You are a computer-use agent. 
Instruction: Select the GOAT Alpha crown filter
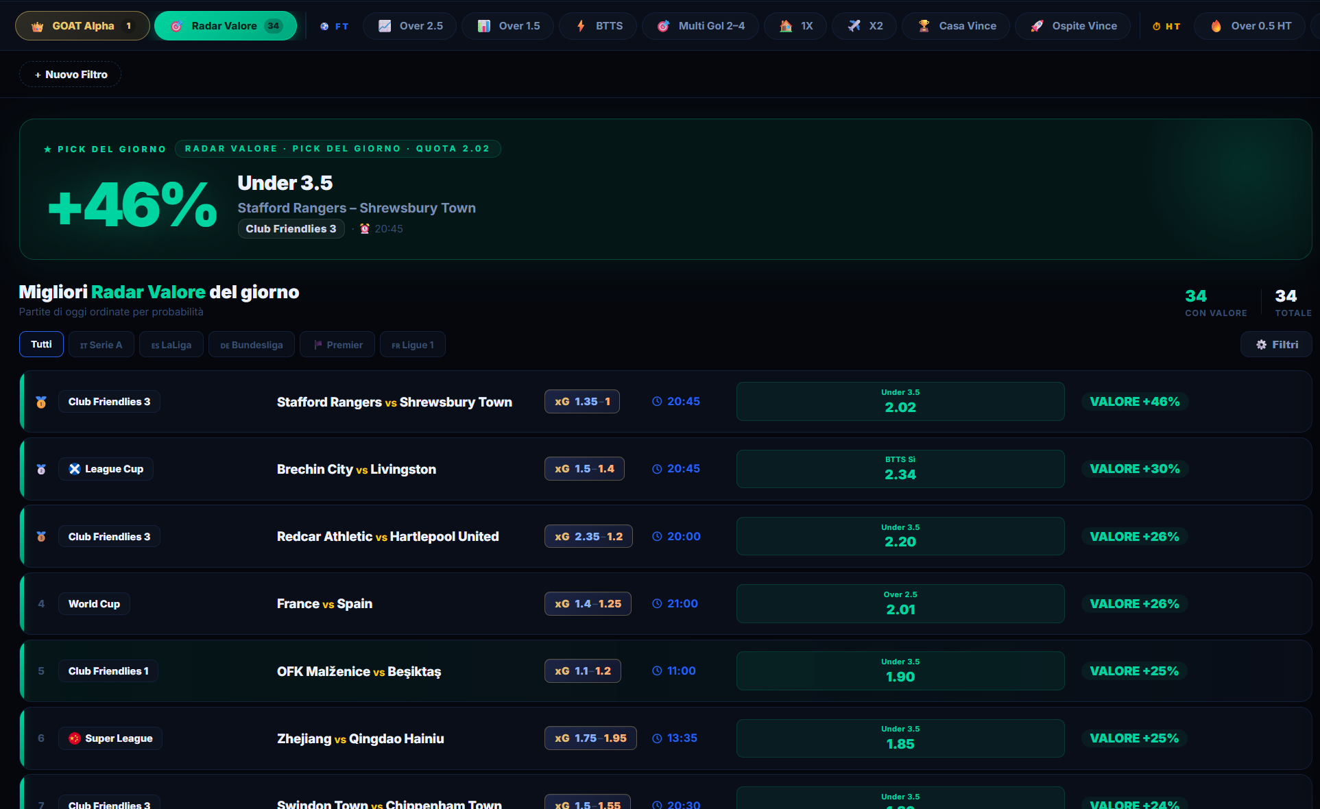pyautogui.click(x=82, y=26)
